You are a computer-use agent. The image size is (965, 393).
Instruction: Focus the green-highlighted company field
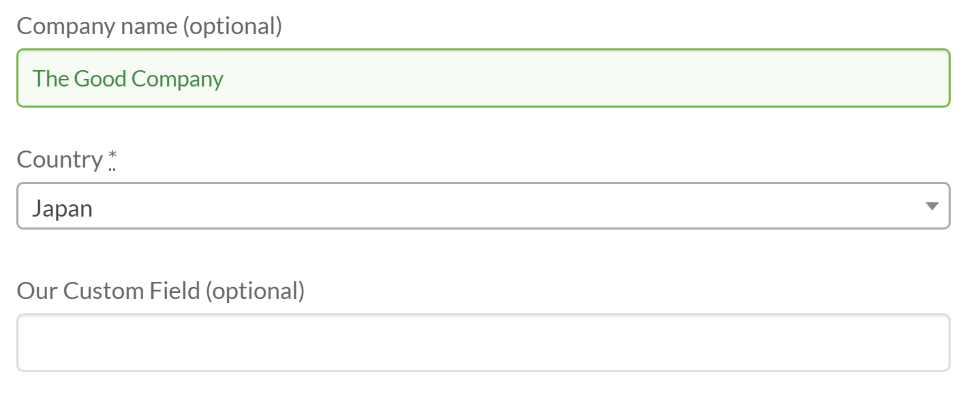point(477,78)
